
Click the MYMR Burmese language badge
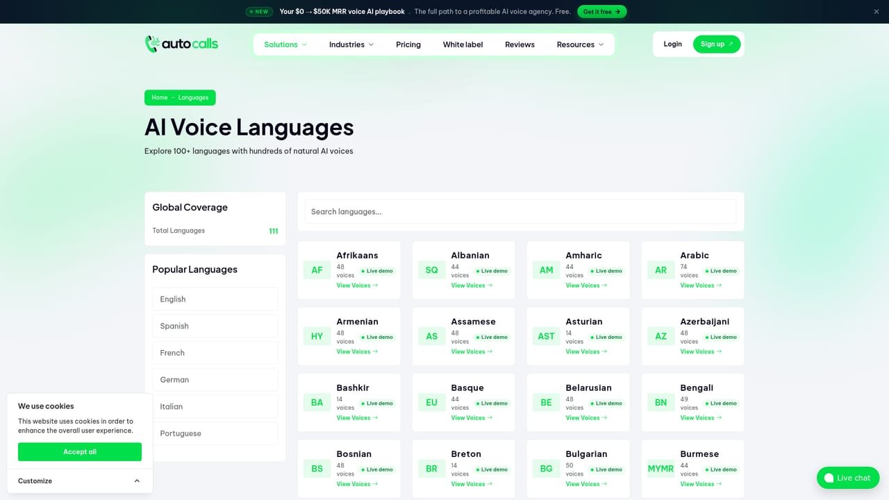660,469
